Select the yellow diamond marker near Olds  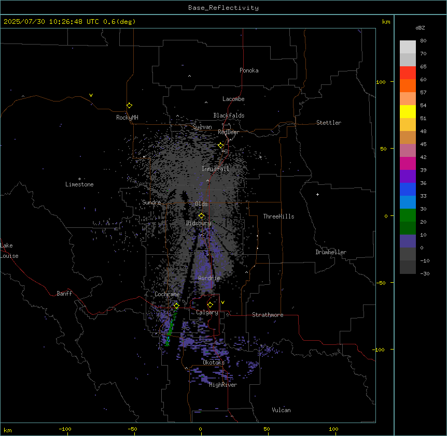pos(201,216)
